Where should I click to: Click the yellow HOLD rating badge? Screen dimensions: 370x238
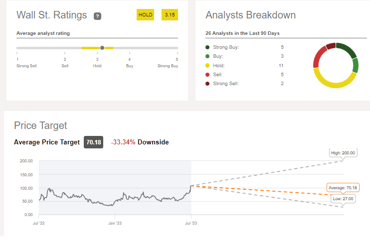tap(146, 15)
